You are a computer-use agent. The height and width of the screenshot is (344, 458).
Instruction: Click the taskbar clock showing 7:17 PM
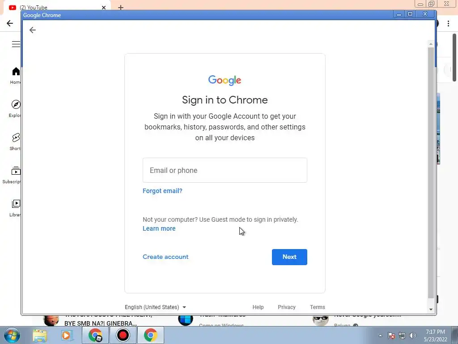pyautogui.click(x=435, y=335)
